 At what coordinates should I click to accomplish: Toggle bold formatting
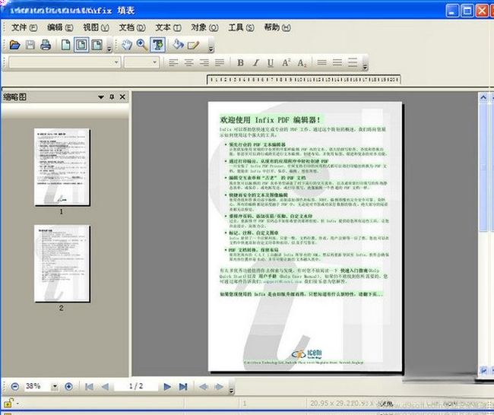(x=240, y=63)
